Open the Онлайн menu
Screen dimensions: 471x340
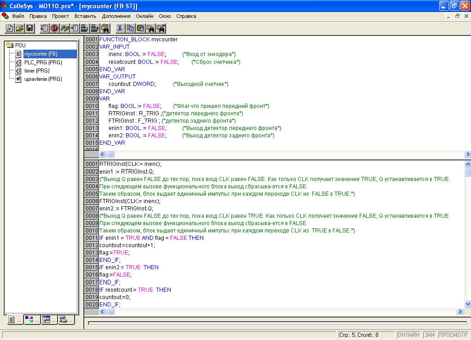point(144,16)
